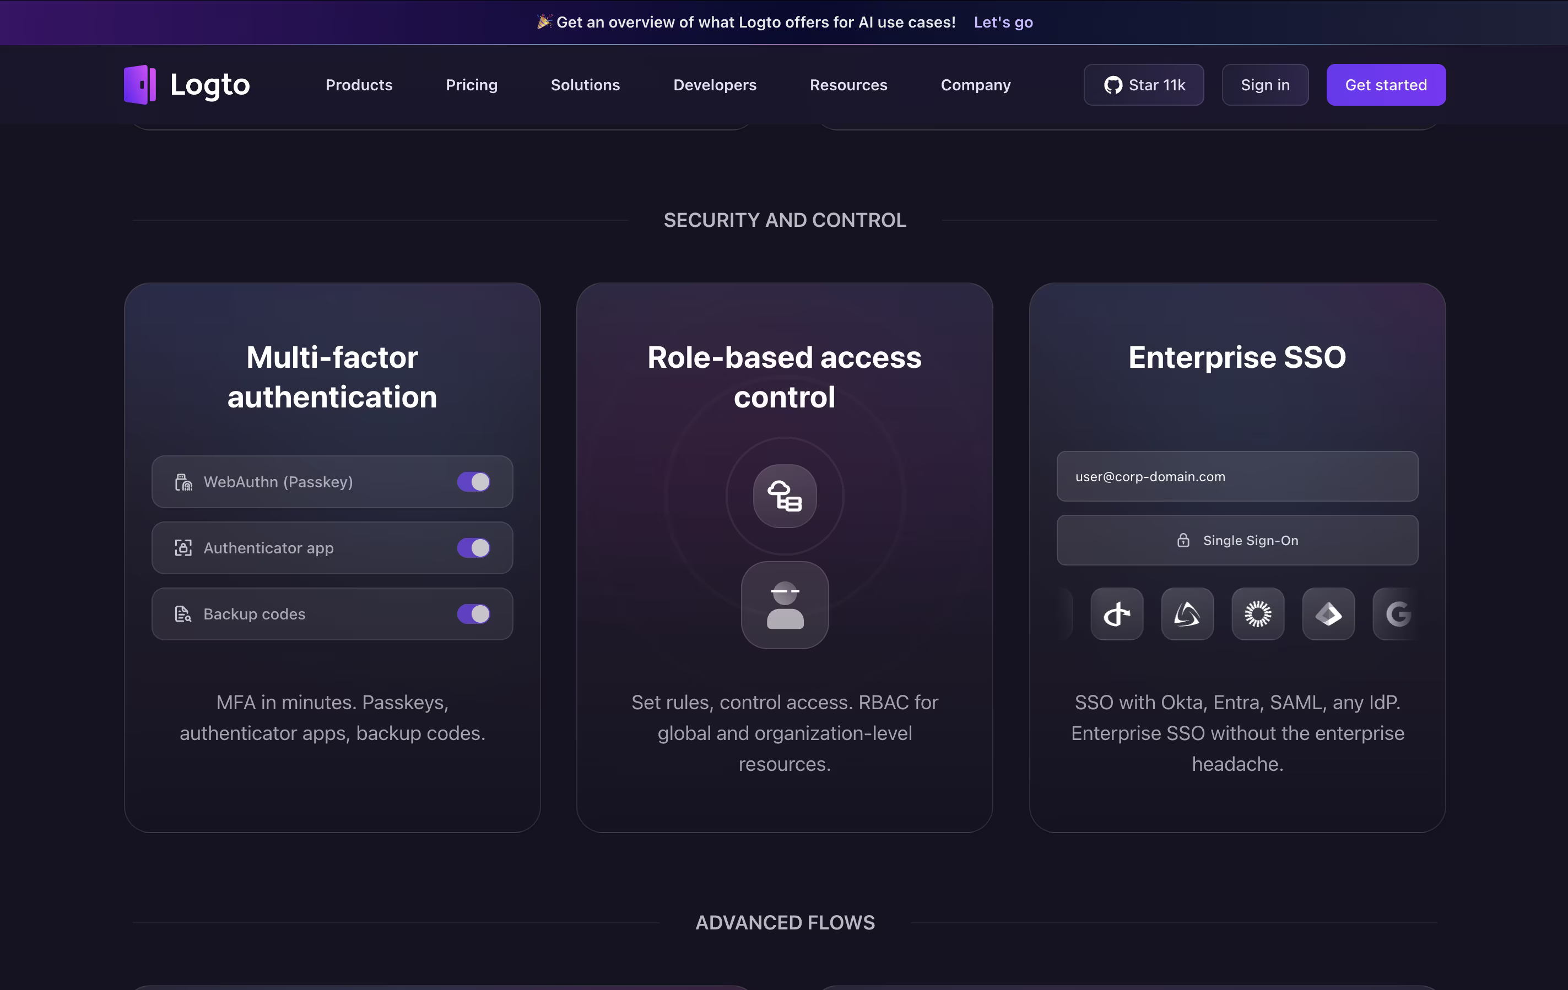1568x990 pixels.
Task: Click the Logto logo
Action: (187, 85)
